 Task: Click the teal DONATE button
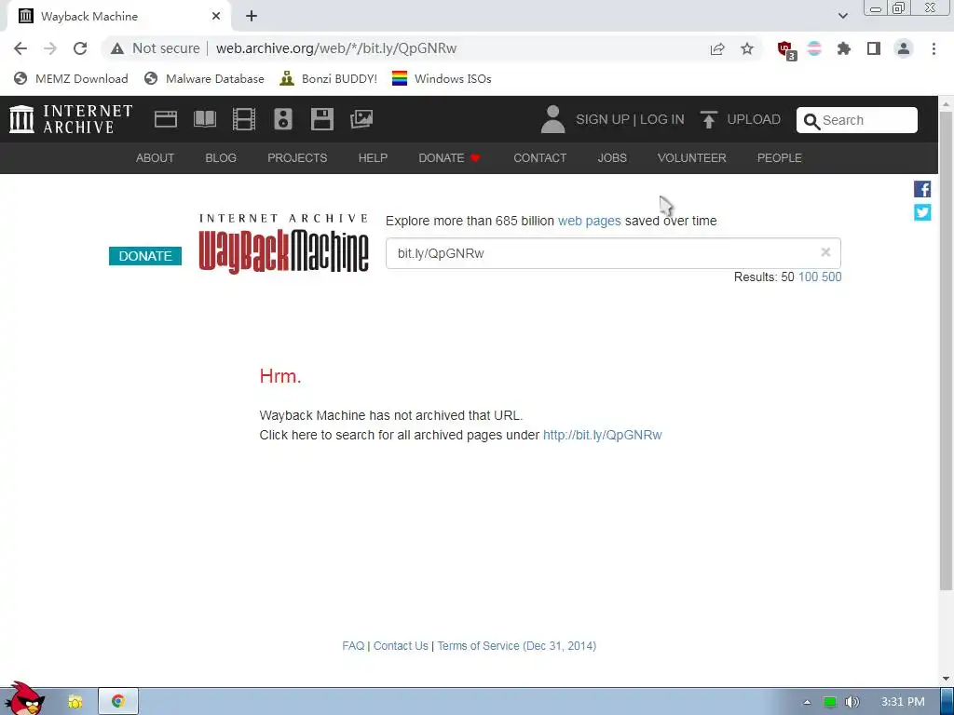(x=145, y=256)
